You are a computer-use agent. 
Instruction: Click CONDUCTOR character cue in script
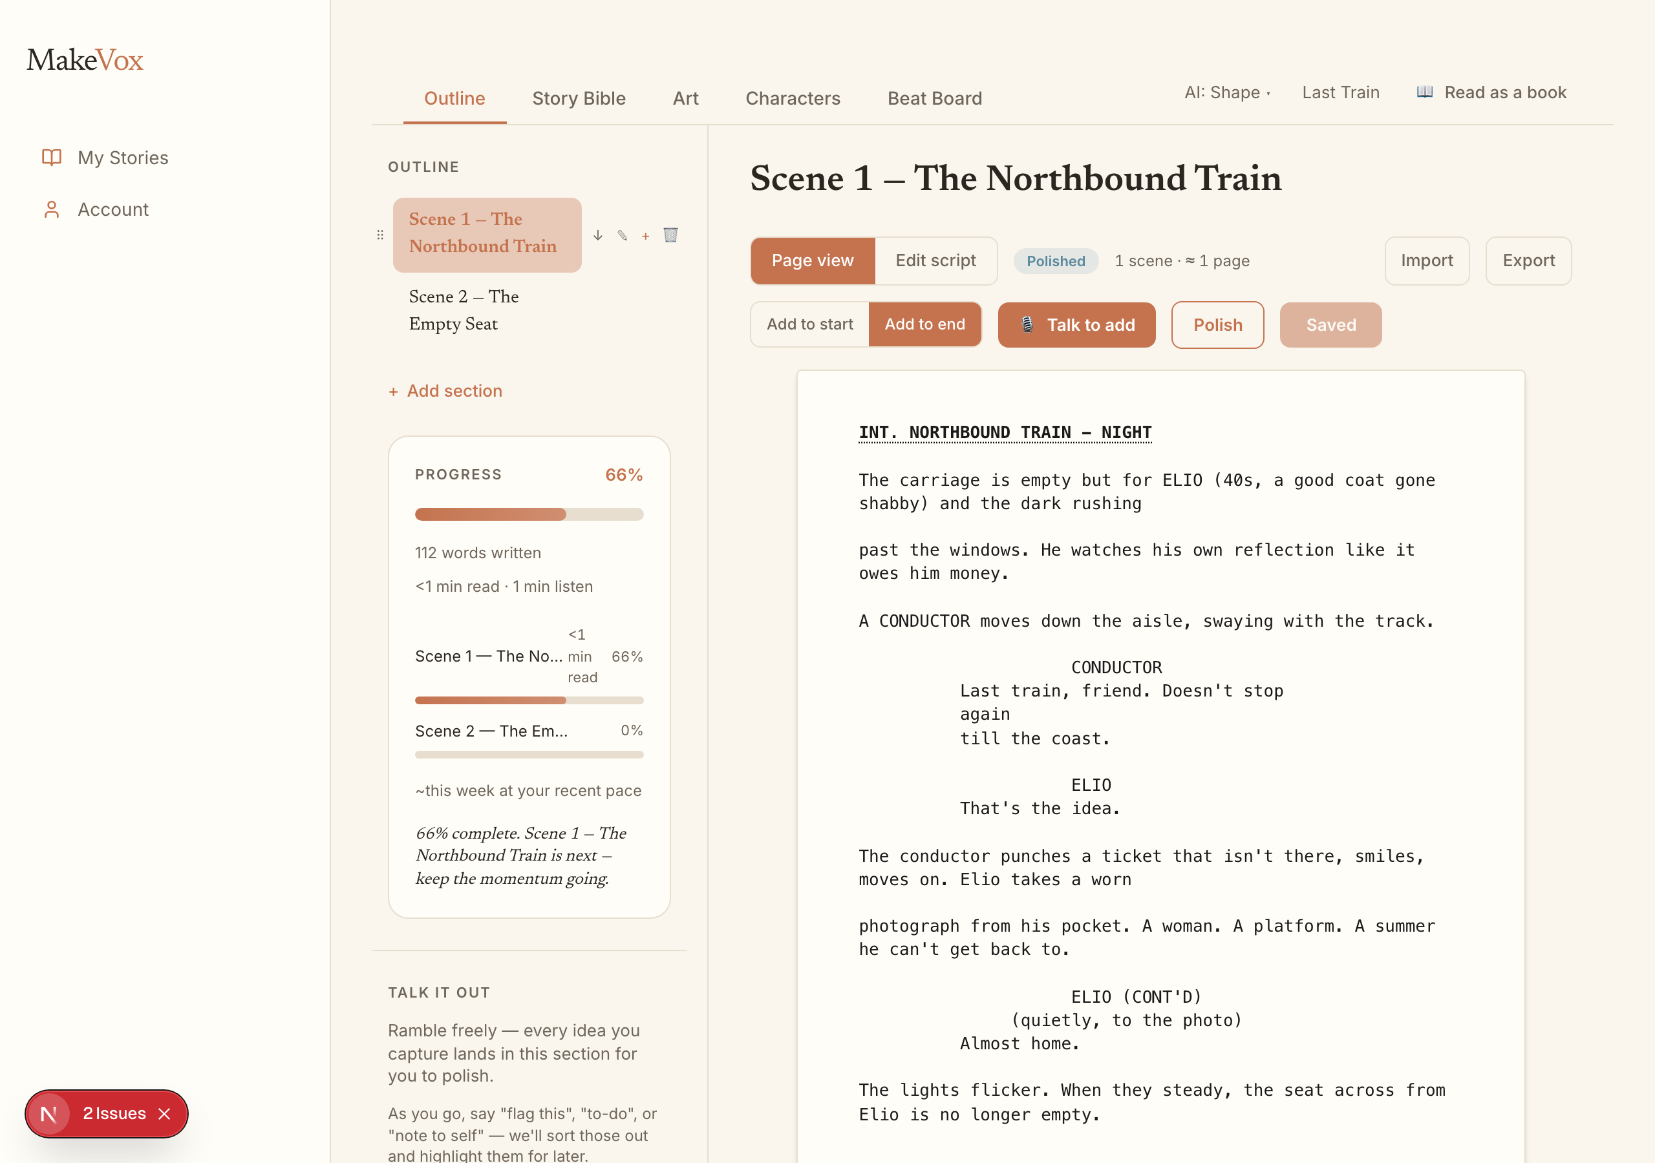[x=1116, y=667]
